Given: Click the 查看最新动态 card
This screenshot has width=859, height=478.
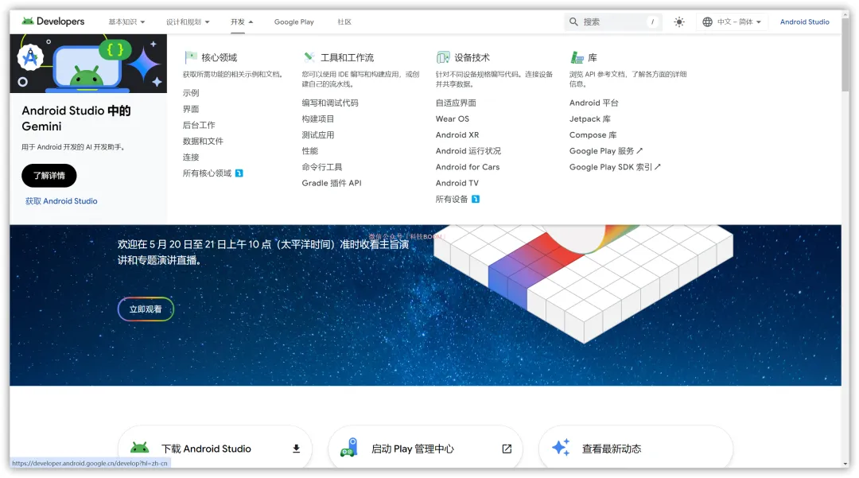Looking at the screenshot, I should coord(636,448).
